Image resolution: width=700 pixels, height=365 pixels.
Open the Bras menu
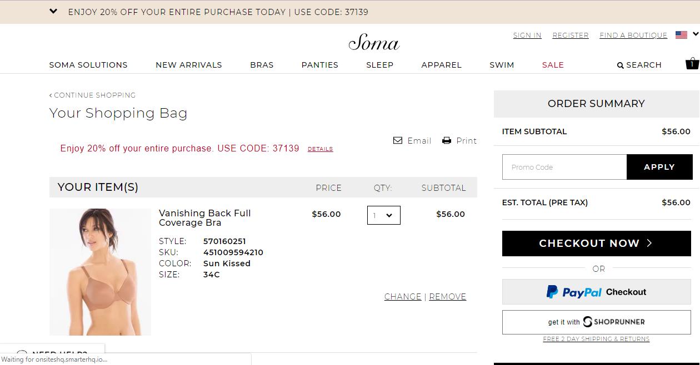click(x=262, y=65)
